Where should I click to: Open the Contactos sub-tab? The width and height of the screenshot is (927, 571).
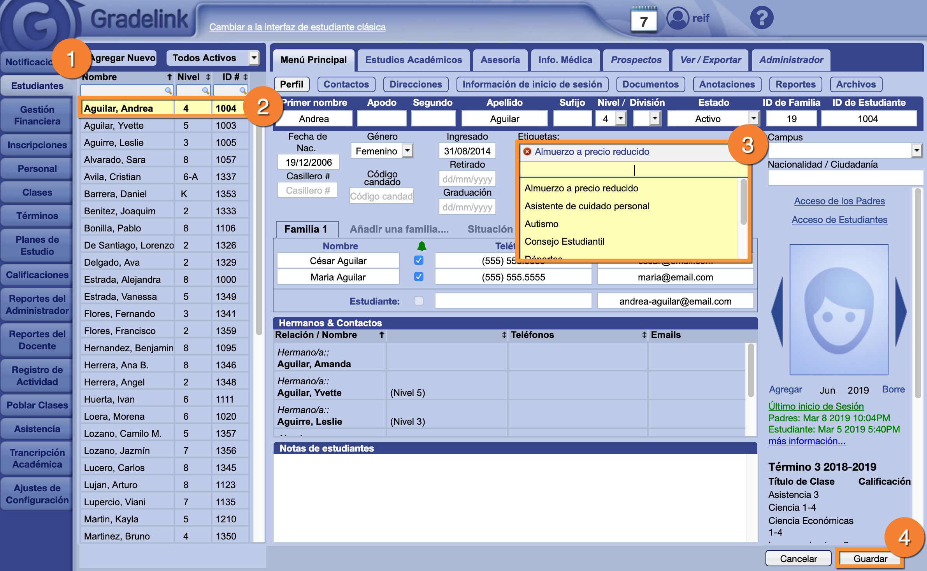point(346,84)
